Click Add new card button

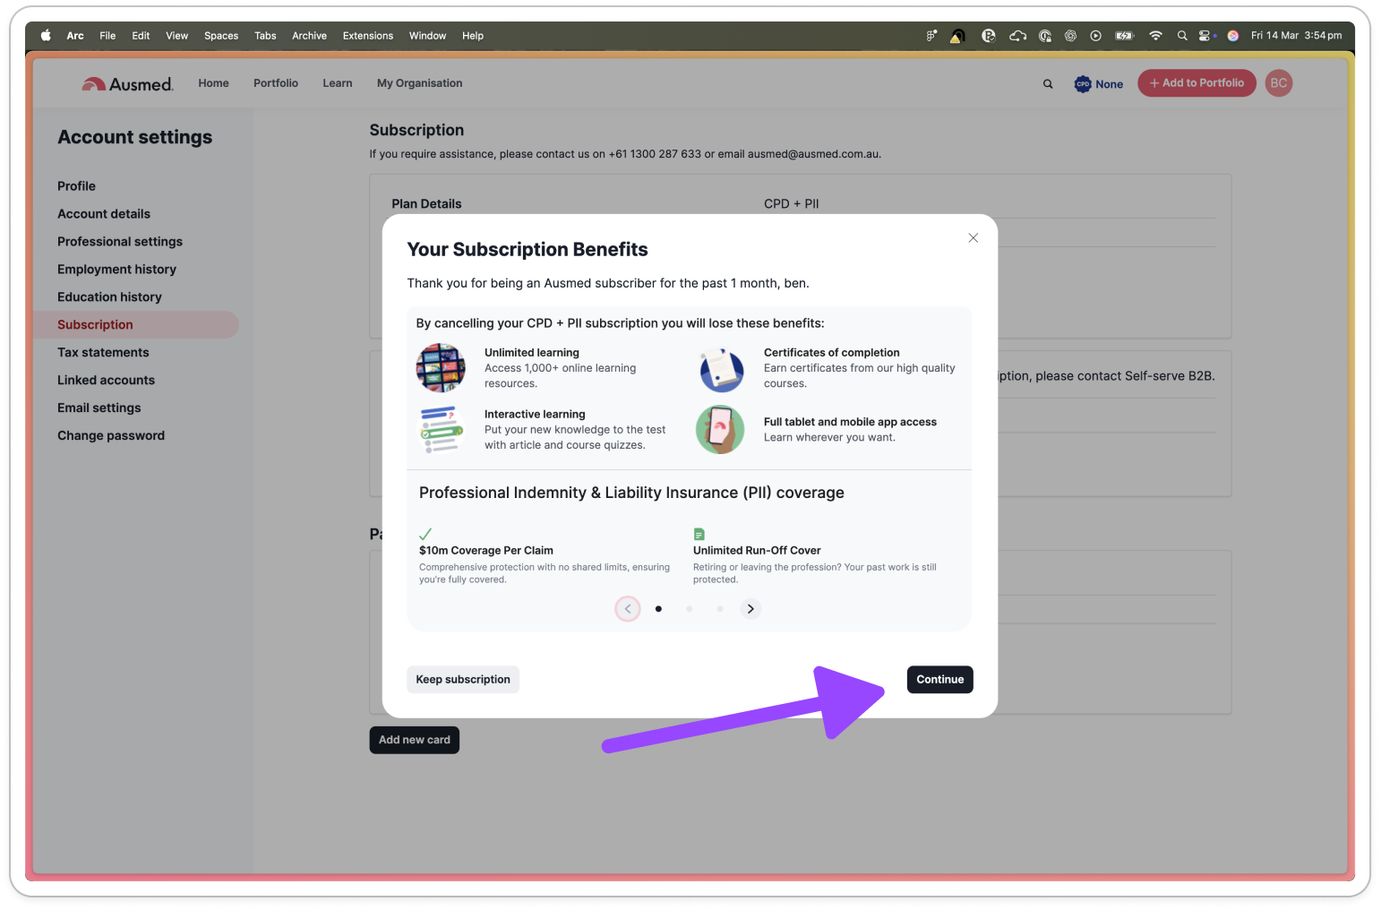click(x=415, y=740)
